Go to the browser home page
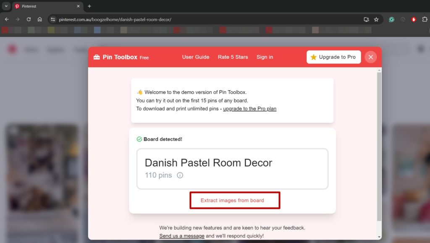 tap(40, 19)
